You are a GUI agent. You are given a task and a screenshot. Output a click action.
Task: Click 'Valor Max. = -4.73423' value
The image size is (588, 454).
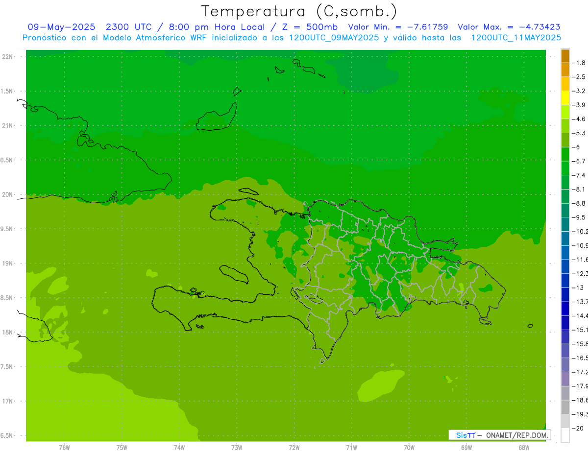pos(509,27)
